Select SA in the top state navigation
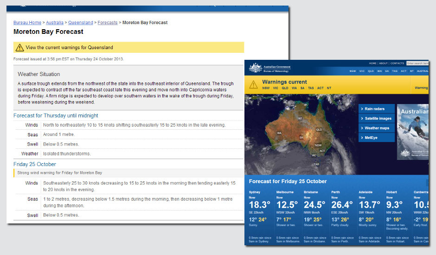Viewport: 436px width, 255px height. (x=387, y=71)
